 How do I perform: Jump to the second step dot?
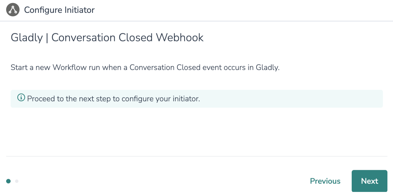(17, 181)
